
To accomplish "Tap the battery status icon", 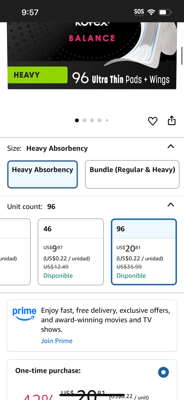I will click(x=165, y=12).
